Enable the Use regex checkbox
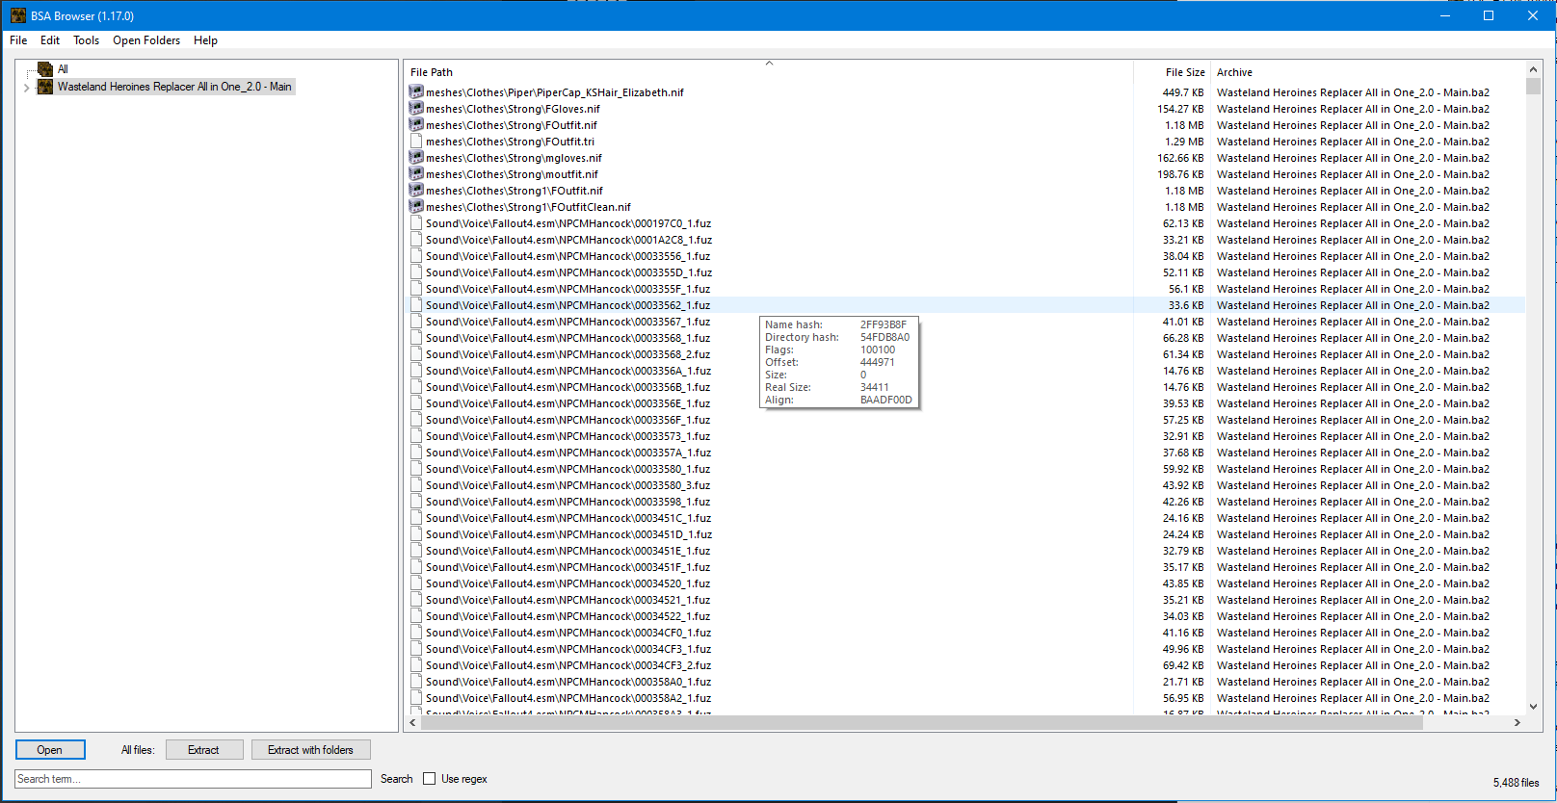1557x803 pixels. pos(430,779)
